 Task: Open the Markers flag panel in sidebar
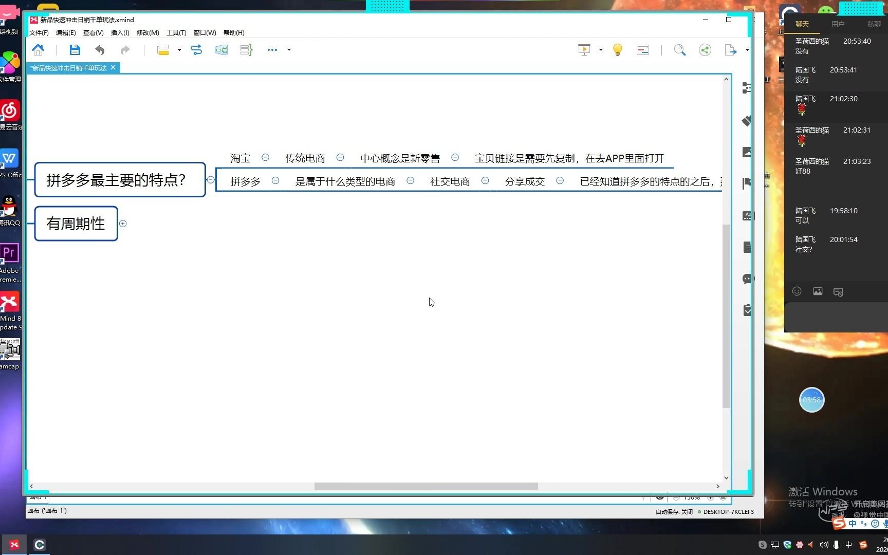click(x=747, y=183)
